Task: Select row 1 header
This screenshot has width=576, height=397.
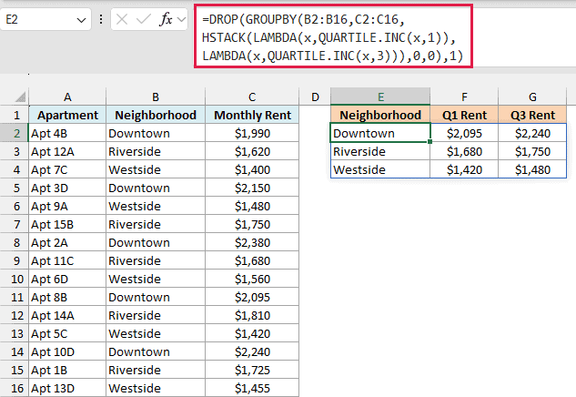Action: point(15,115)
